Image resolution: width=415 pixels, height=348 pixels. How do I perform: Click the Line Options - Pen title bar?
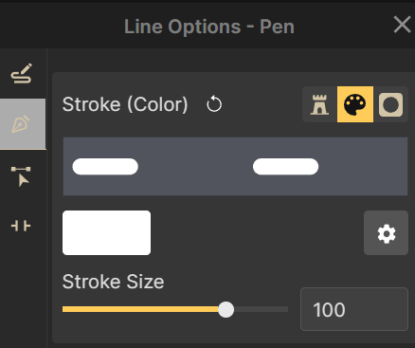click(207, 27)
